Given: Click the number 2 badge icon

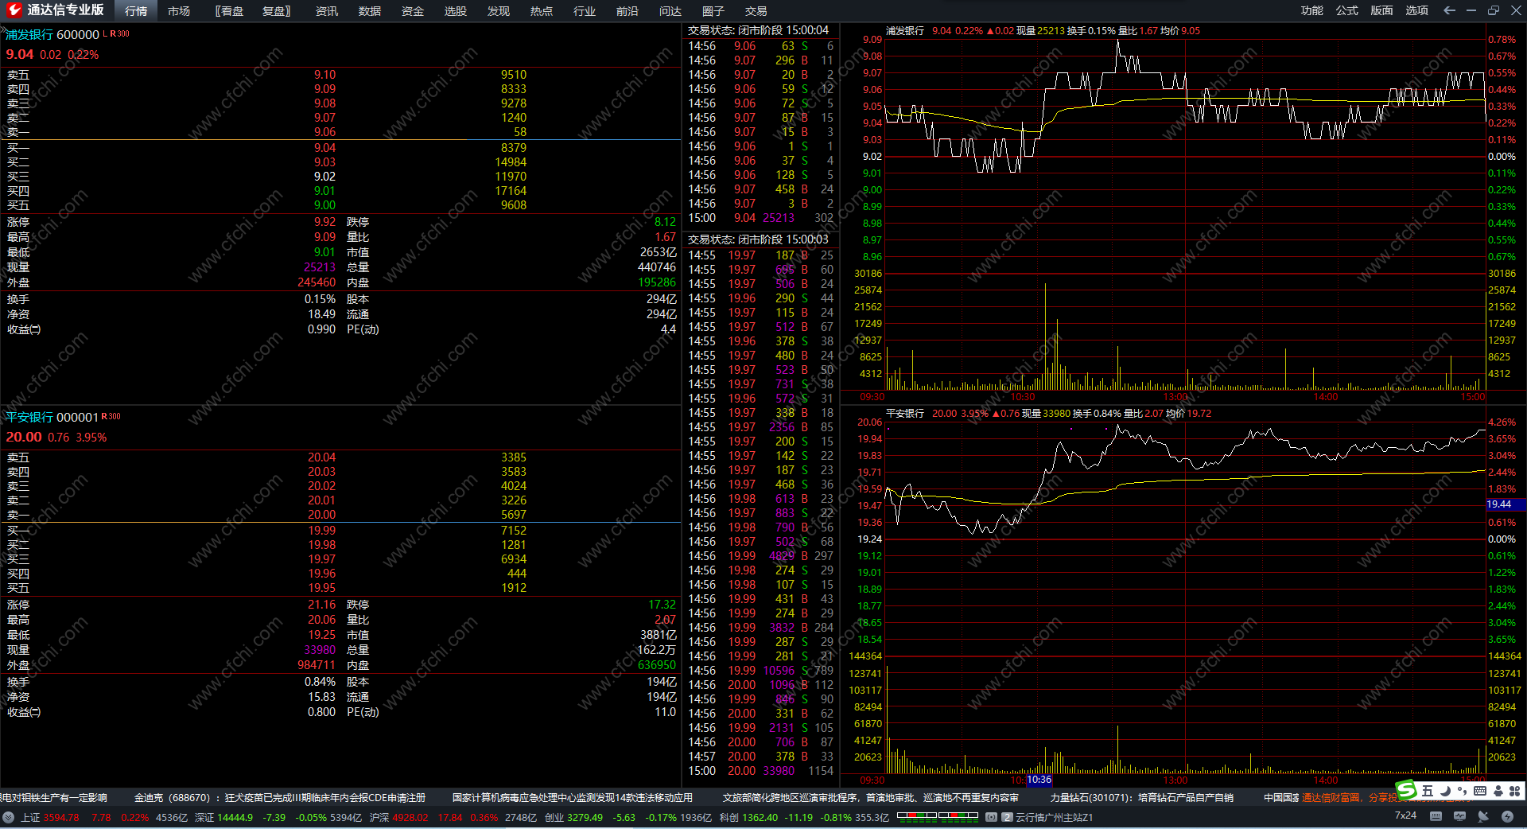Looking at the screenshot, I should 1007,817.
